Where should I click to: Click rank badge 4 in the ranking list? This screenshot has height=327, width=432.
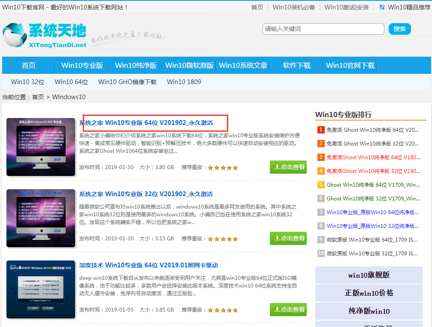coord(321,171)
